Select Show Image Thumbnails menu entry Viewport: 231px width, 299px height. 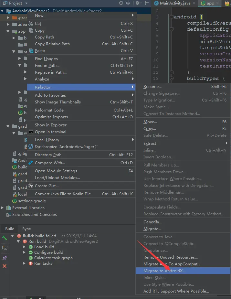(81, 102)
